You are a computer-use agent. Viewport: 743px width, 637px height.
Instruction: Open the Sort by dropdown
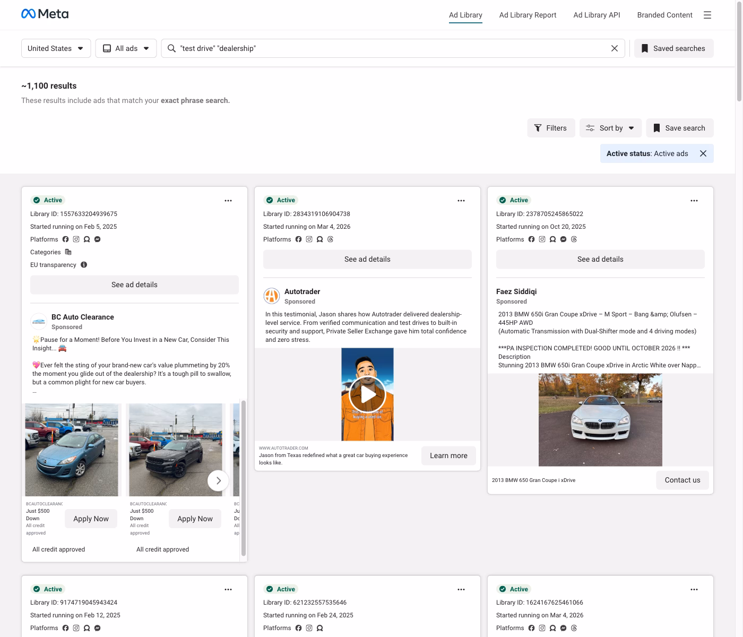pos(610,128)
